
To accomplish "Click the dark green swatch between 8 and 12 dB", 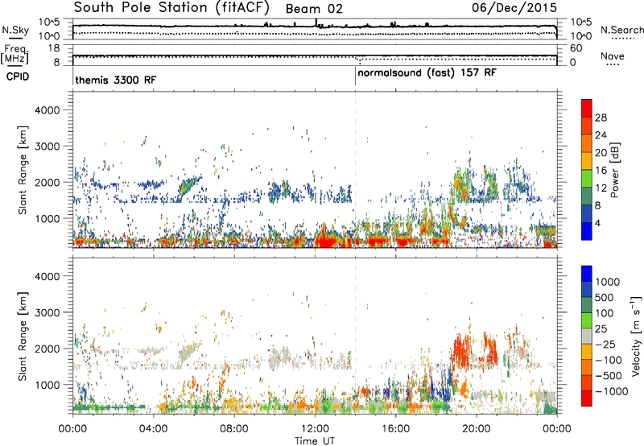I will [587, 196].
